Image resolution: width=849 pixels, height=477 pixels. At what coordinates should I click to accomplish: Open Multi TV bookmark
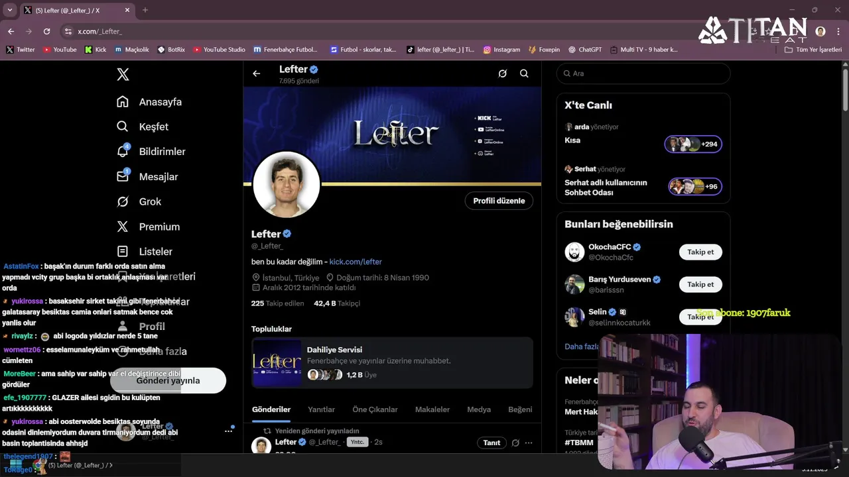pyautogui.click(x=643, y=50)
